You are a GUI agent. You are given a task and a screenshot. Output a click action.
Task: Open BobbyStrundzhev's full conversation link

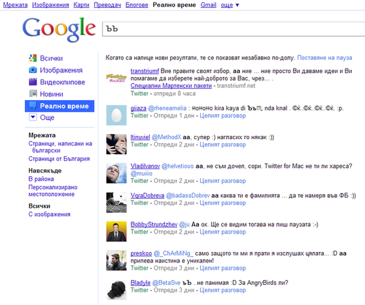223,232
